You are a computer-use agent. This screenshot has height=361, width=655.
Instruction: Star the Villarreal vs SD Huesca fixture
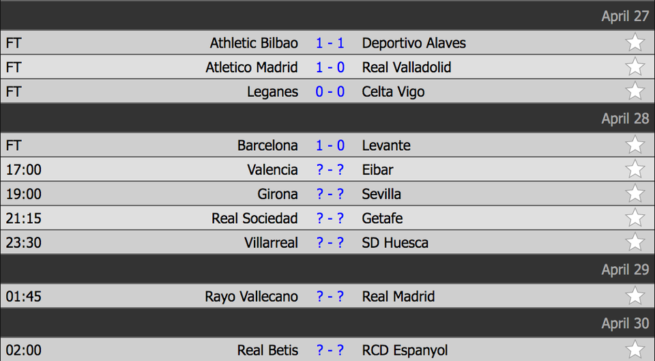[x=635, y=242]
